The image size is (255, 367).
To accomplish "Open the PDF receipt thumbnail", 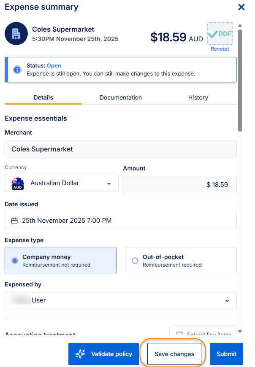I will coord(220,34).
